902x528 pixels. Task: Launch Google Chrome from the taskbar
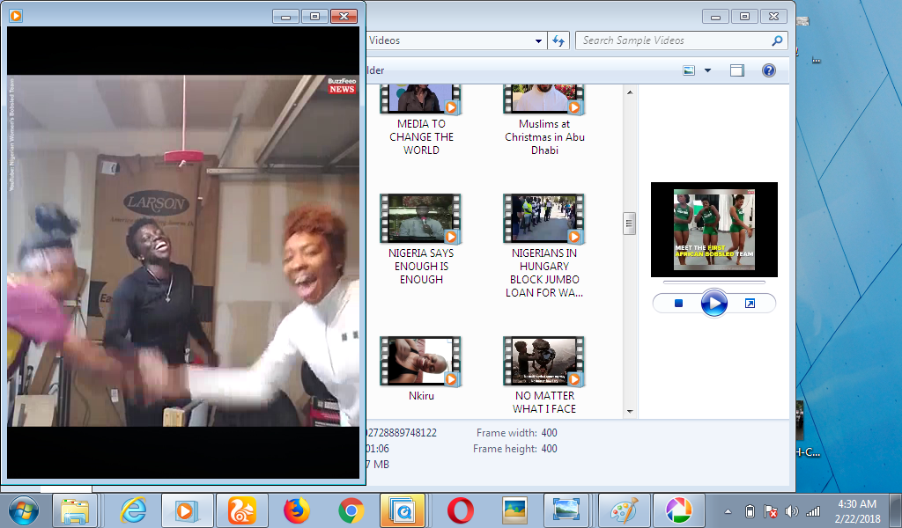point(351,510)
